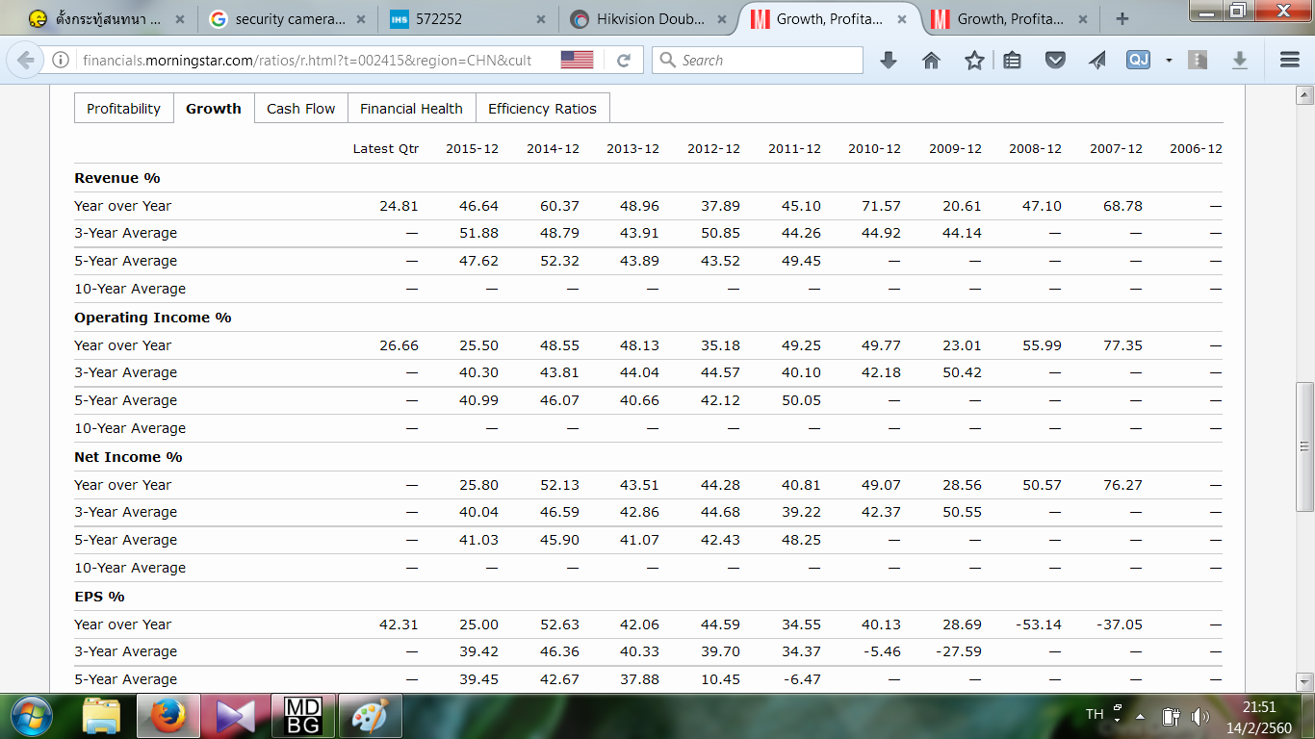Expand the dropdown arrow beside QJ
The image size is (1315, 739).
tap(1169, 61)
